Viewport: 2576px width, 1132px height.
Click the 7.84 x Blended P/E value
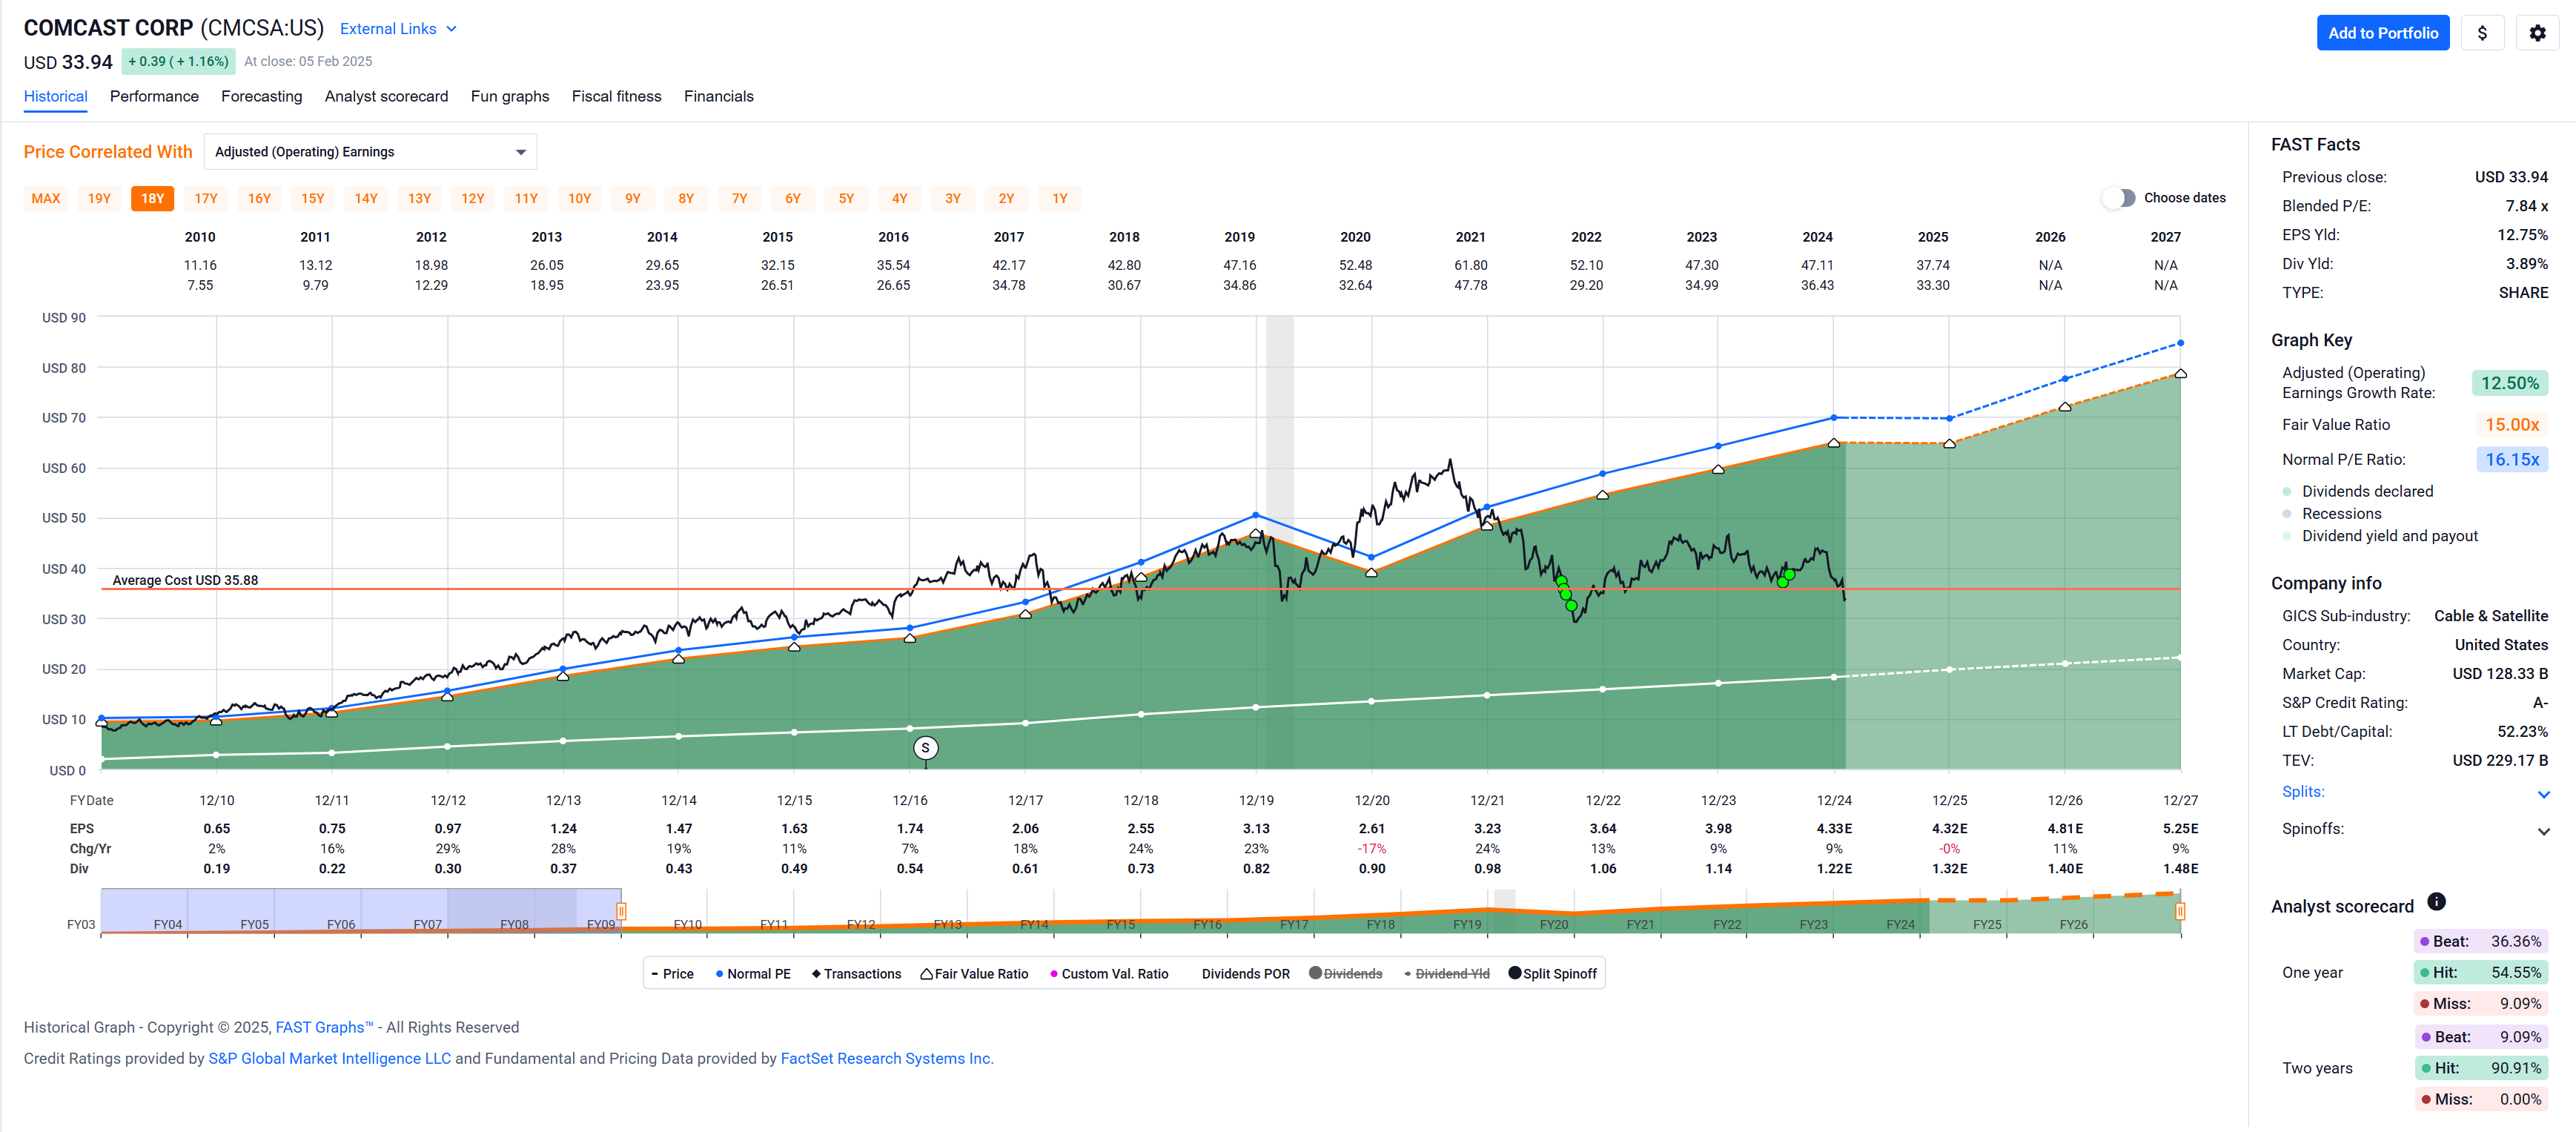pyautogui.click(x=2526, y=206)
